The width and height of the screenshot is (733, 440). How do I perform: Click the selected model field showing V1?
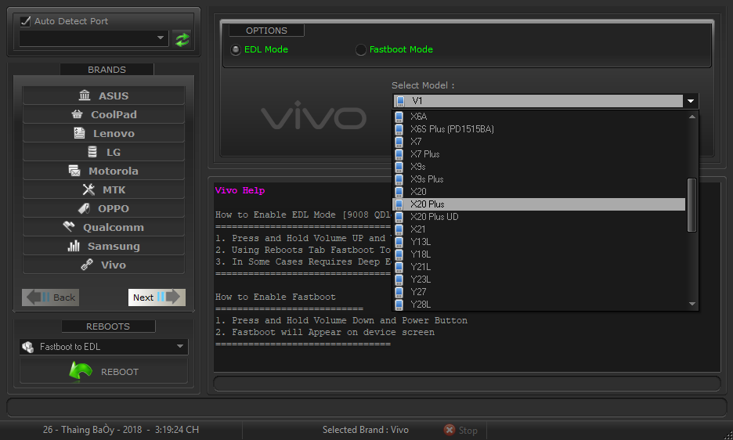coord(538,101)
